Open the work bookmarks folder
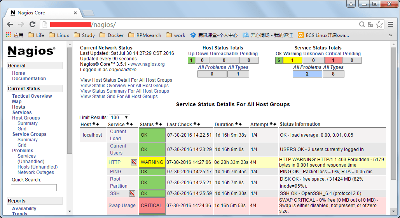400x218 pixels. pyautogui.click(x=176, y=35)
